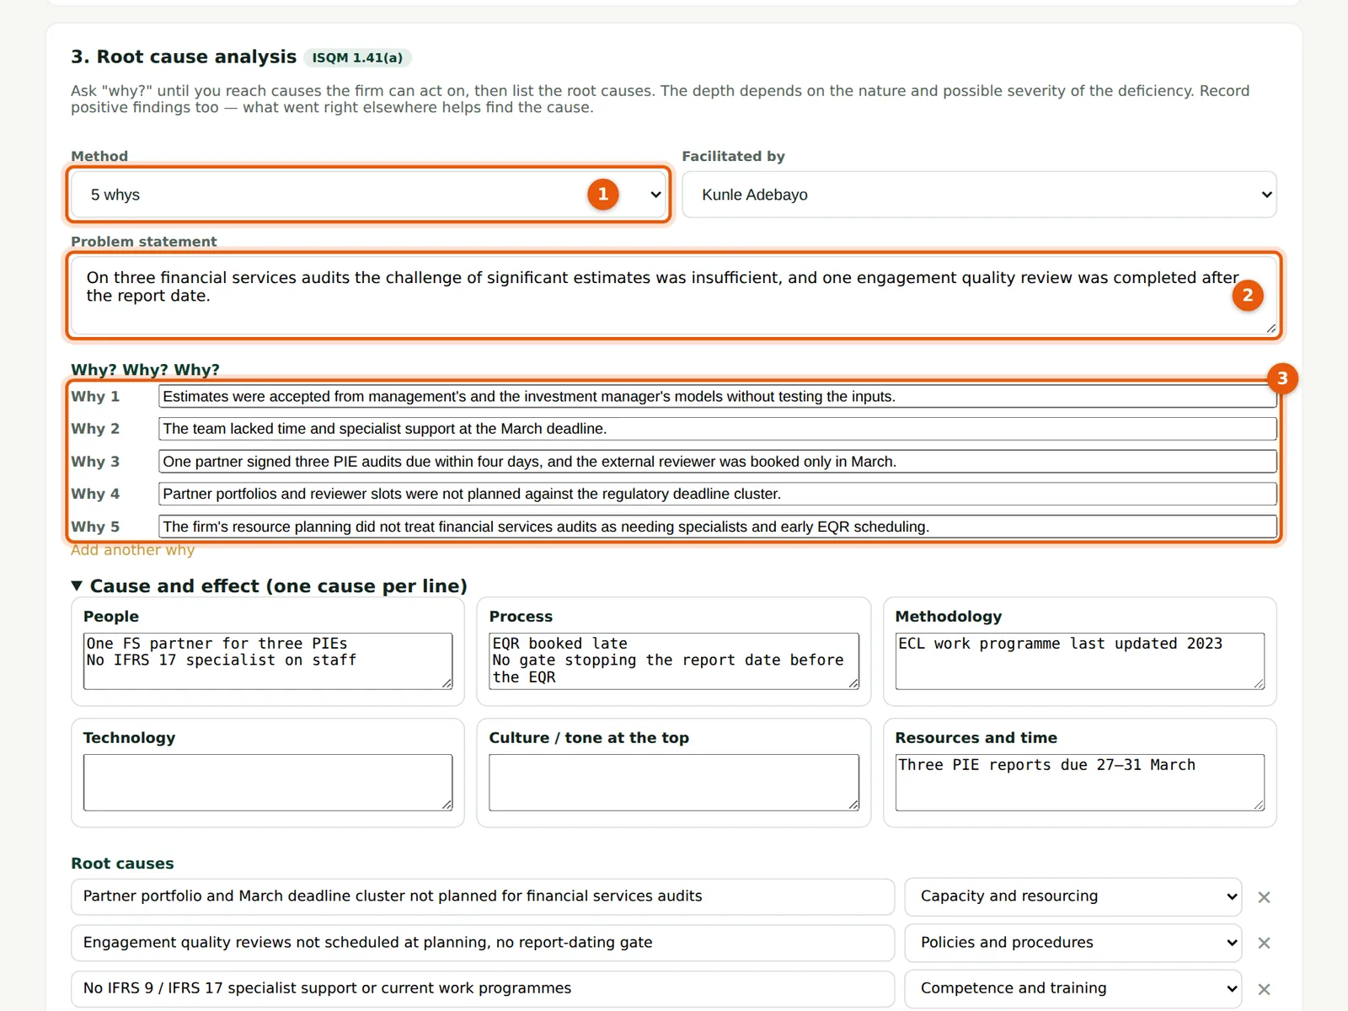Collapse the Cause and effect section

(x=270, y=586)
